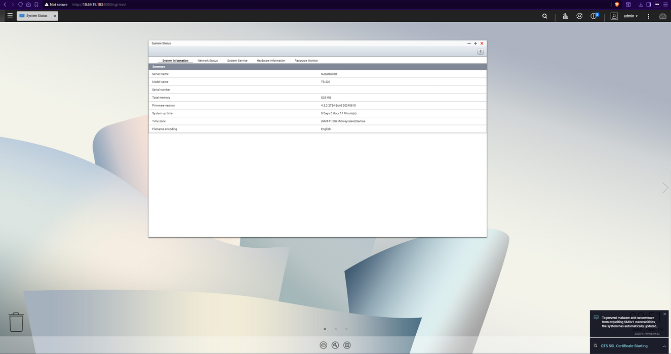The image size is (671, 354).
Task: Open the main menu hamburger icon
Action: coord(10,16)
